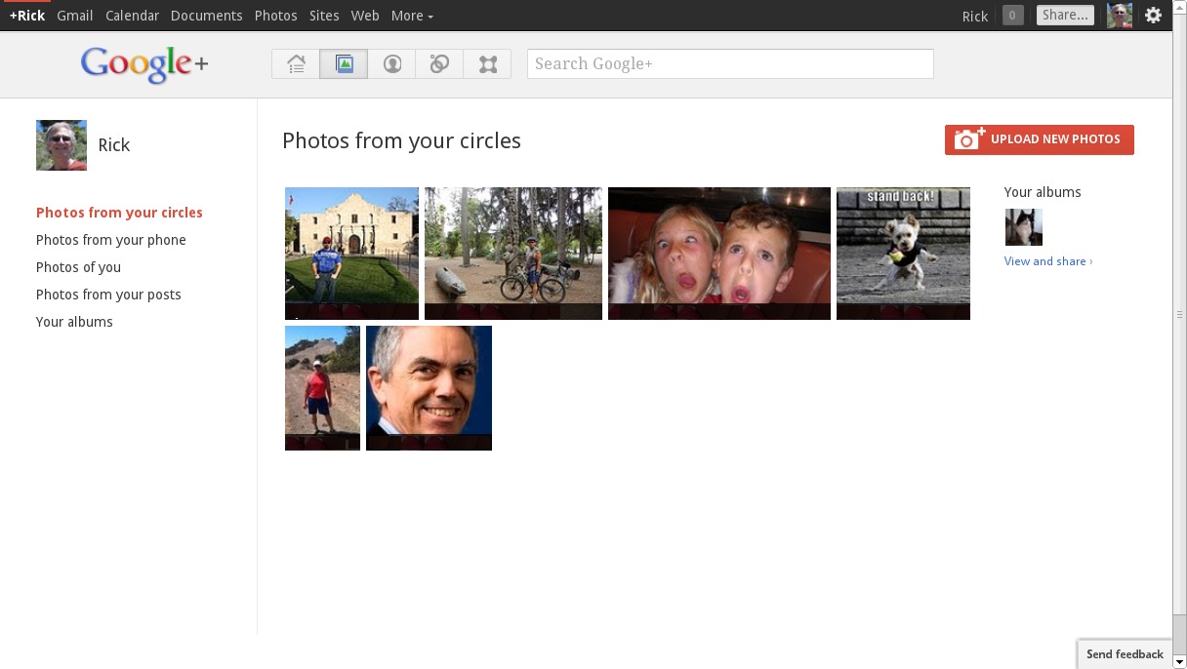Open Documents from the top bar
1187x669 pixels.
(x=206, y=16)
